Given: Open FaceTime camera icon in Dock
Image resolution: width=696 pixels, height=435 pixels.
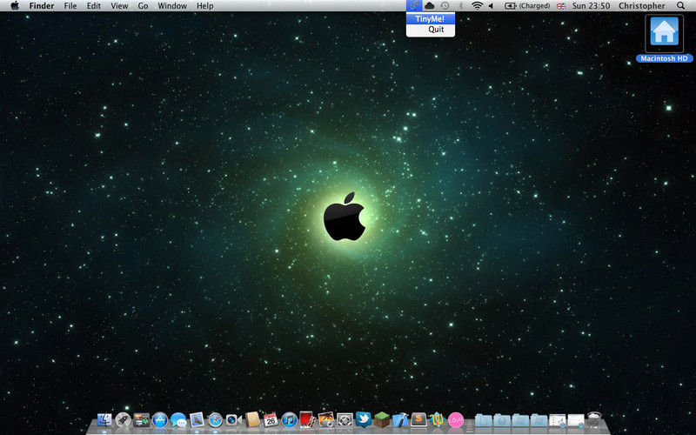Looking at the screenshot, I should (x=233, y=419).
